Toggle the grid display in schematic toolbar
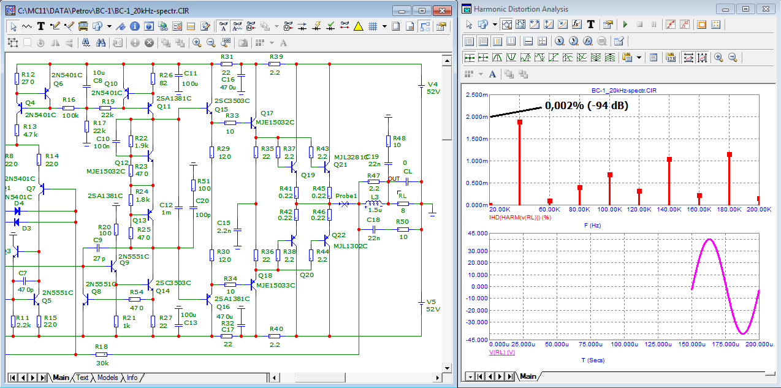Screen dimensions: 781x388 coord(372,26)
